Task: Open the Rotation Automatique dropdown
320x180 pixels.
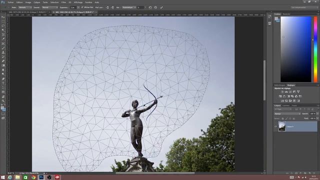Action: point(129,7)
